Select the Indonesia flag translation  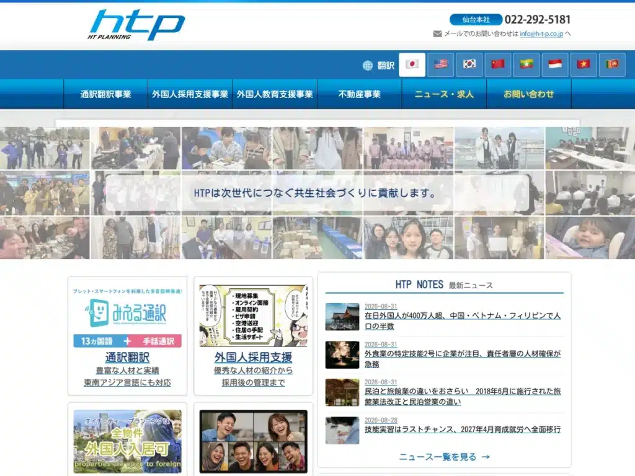(555, 64)
